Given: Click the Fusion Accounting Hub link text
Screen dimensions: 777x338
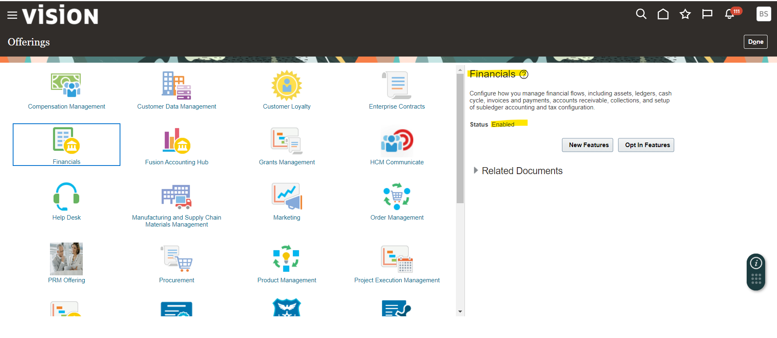Looking at the screenshot, I should (177, 162).
